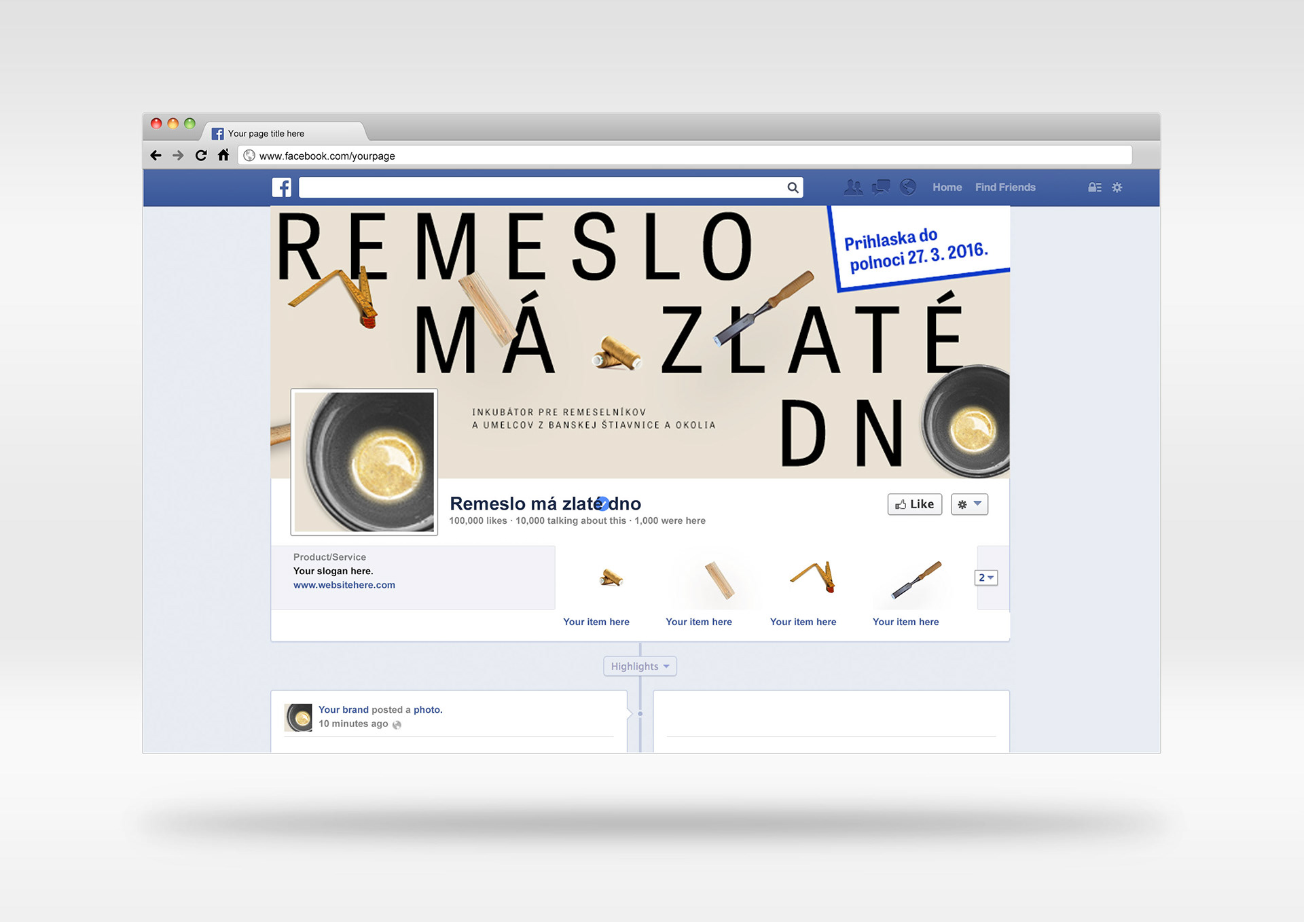1304x922 pixels.
Task: Click the browser forward arrow
Action: click(178, 156)
